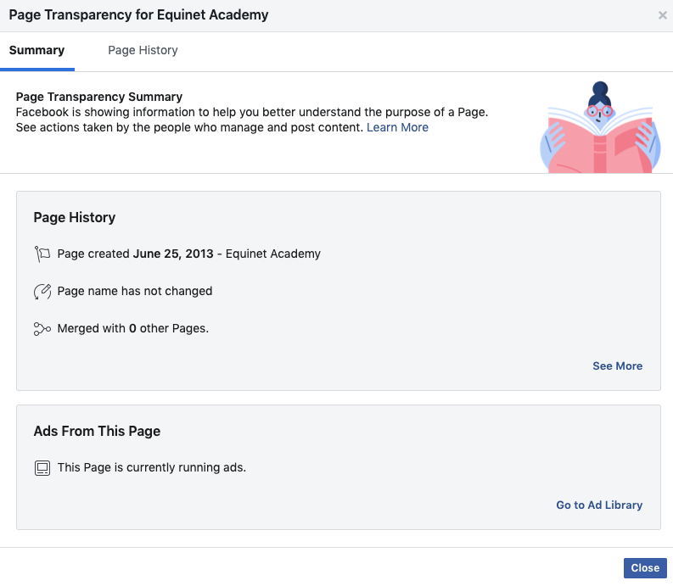Click the ads monitor icon
673x586 pixels.
[x=42, y=467]
